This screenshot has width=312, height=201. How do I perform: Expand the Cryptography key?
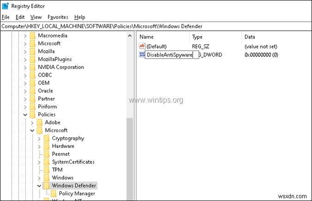pyautogui.click(x=39, y=139)
